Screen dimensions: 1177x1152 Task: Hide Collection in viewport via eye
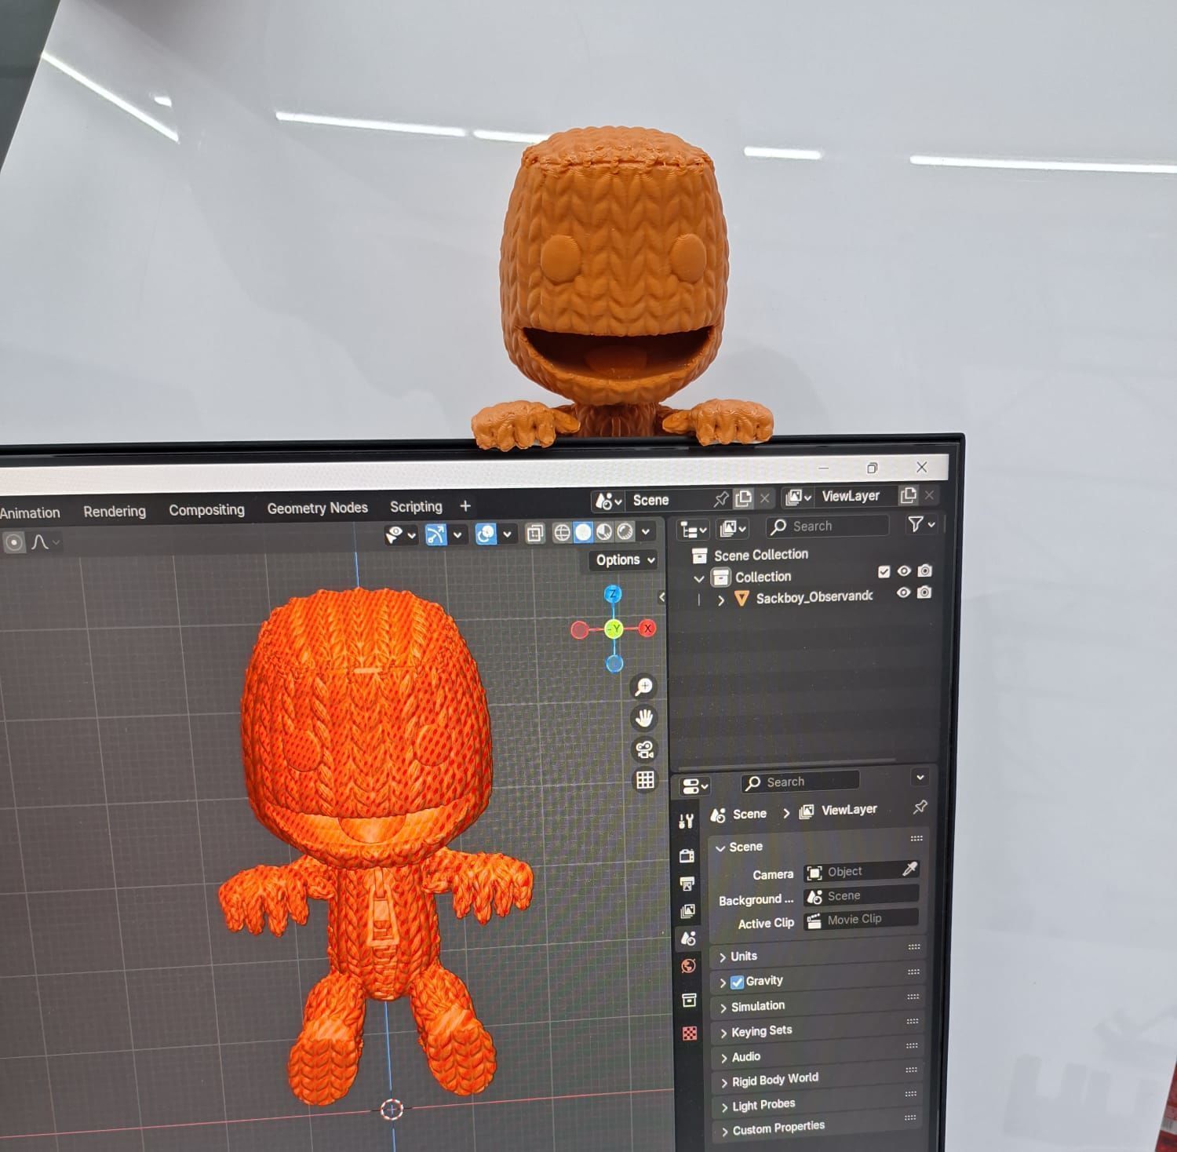[904, 571]
